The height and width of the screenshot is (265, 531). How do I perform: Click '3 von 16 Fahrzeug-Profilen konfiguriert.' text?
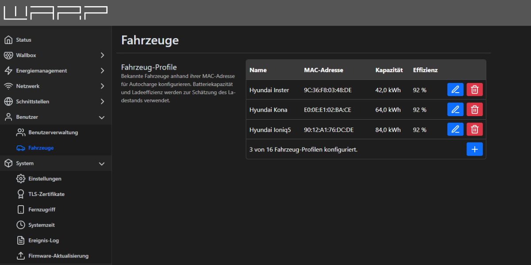tap(304, 150)
